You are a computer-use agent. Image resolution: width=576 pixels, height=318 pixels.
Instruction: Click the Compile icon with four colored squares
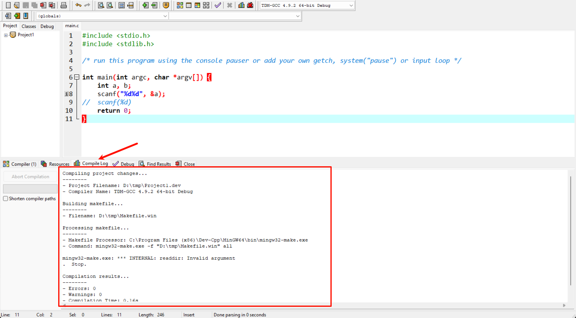[x=180, y=5]
